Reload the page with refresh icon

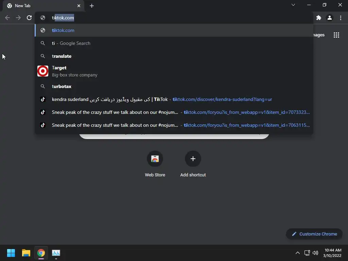coord(29,18)
